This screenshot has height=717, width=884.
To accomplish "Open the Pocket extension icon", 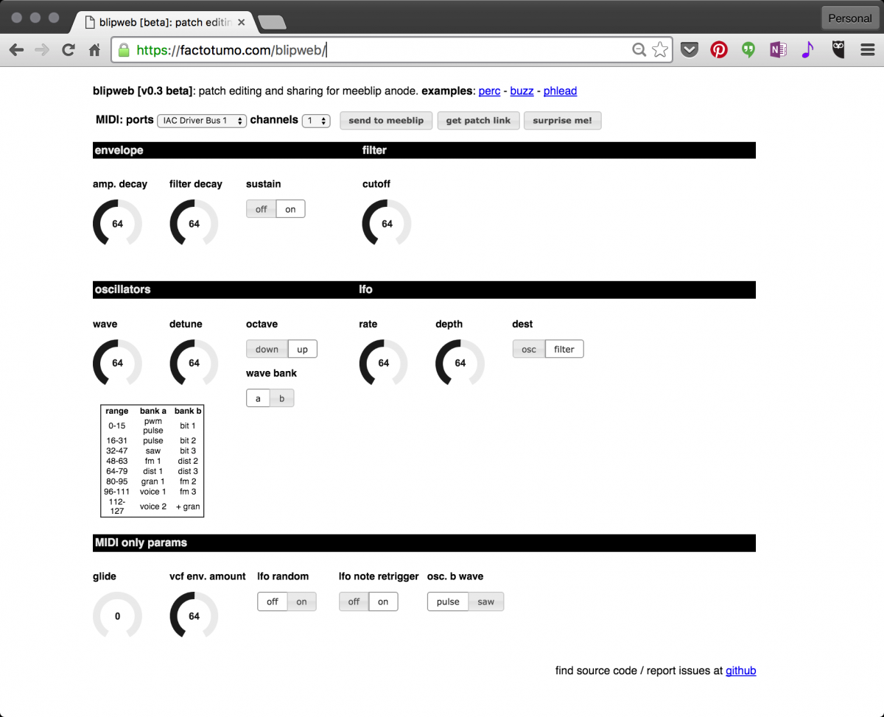I will click(x=689, y=50).
